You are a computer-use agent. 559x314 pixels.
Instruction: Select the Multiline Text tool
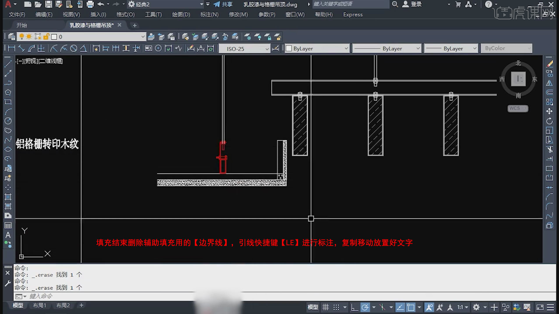[8, 235]
